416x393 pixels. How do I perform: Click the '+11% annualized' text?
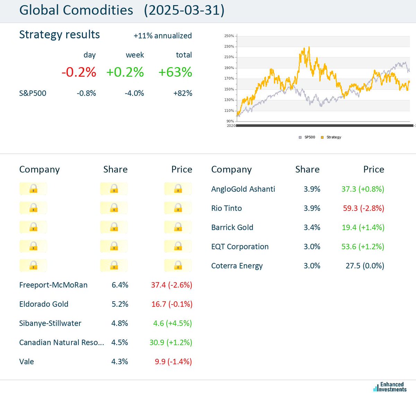pyautogui.click(x=163, y=36)
